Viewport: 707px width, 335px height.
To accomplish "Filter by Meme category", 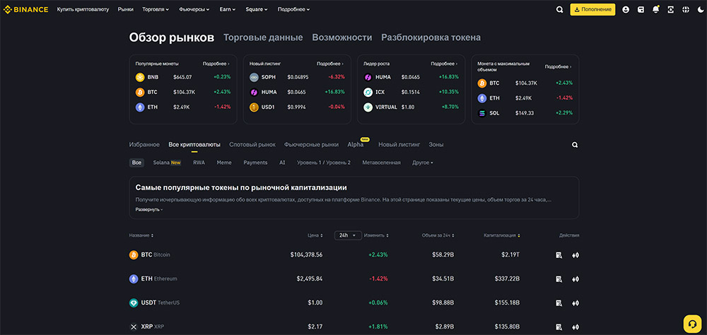I will 224,163.
